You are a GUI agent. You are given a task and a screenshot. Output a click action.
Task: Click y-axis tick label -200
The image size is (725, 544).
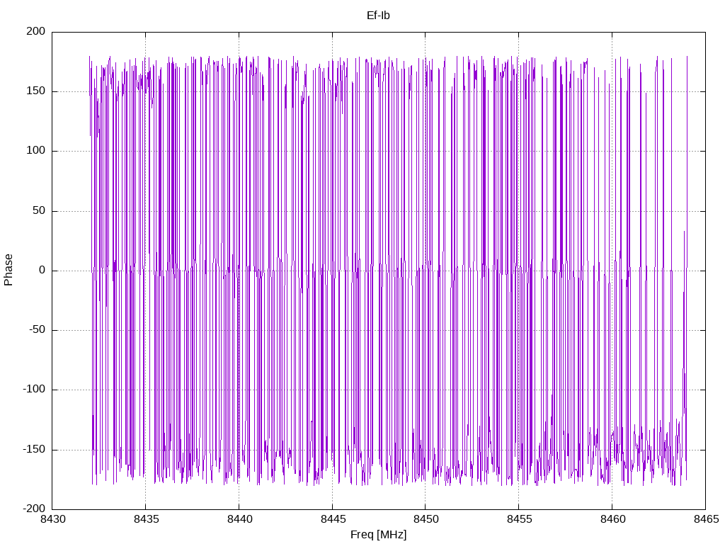pyautogui.click(x=34, y=509)
